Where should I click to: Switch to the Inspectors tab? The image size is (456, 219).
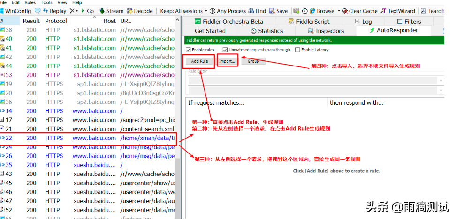click(x=326, y=31)
